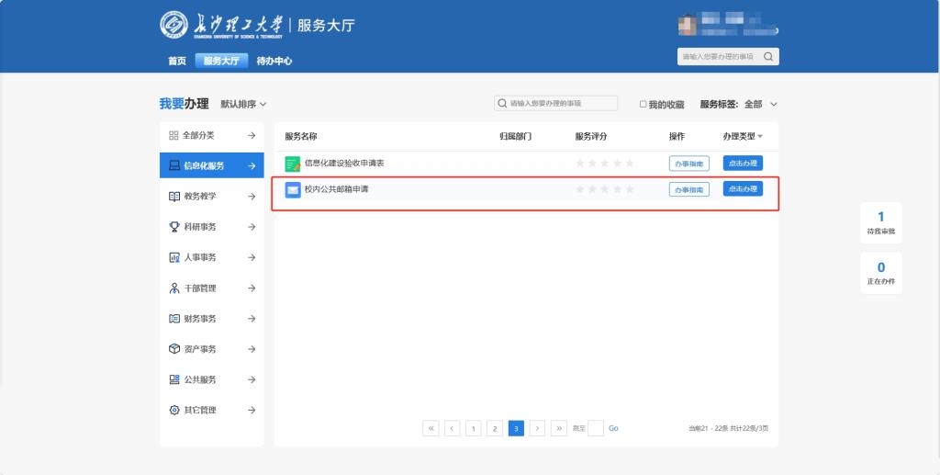This screenshot has height=475, width=940.
Task: Open the 默认排序 sort dropdown
Action: coord(243,105)
